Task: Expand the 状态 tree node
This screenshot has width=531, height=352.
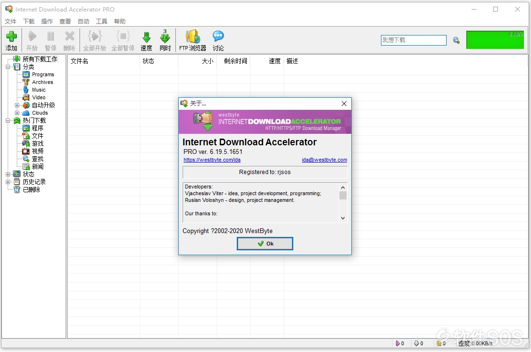Action: (8, 174)
